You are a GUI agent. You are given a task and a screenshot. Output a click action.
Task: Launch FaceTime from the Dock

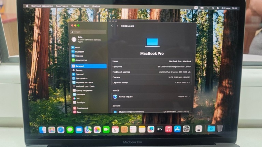[x=106, y=130]
